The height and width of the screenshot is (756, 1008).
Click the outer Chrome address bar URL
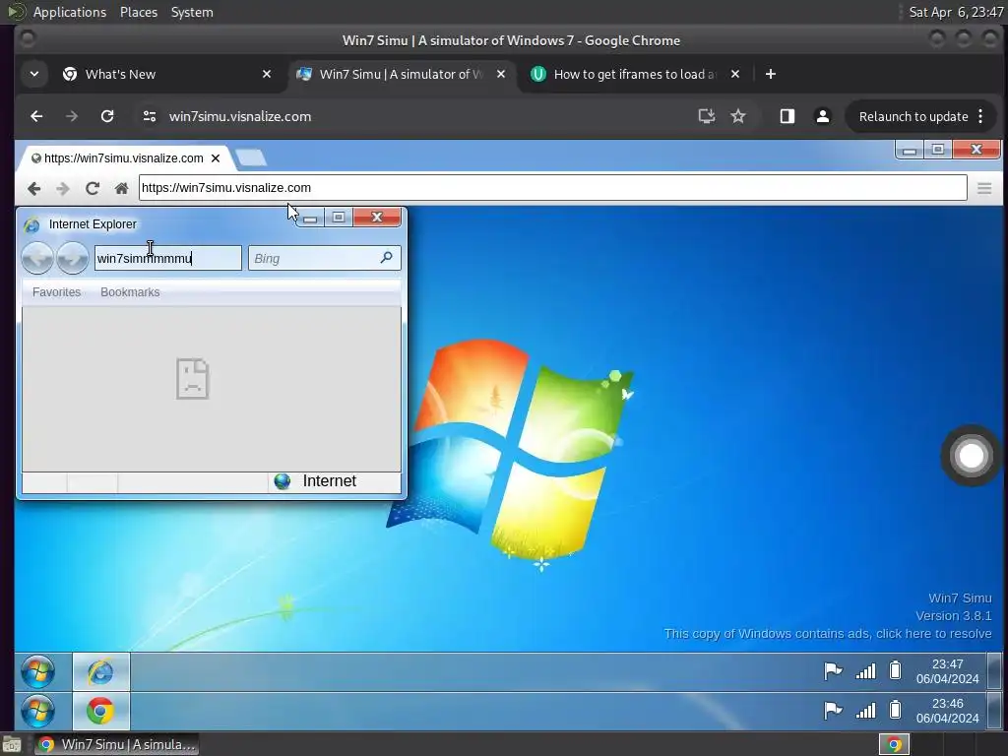tap(240, 116)
